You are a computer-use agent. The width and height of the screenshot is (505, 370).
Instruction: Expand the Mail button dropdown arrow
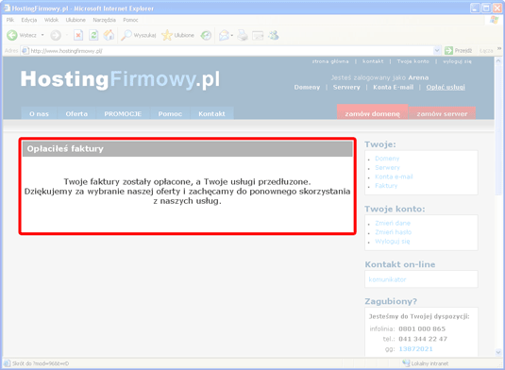coord(231,36)
